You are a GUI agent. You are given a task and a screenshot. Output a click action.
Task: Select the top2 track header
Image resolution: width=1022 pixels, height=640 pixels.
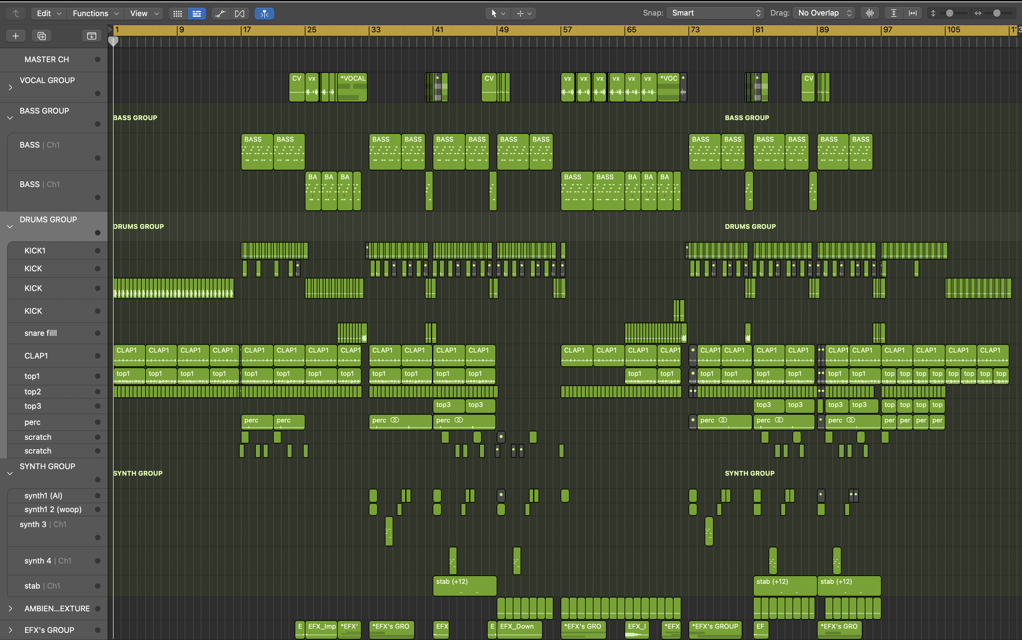pyautogui.click(x=58, y=392)
